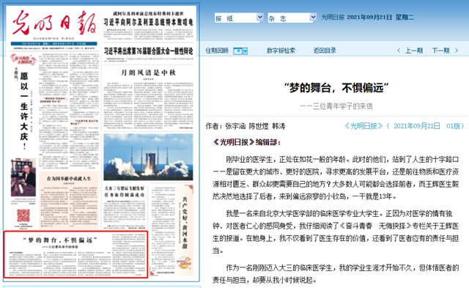This screenshot has width=469, height=288.
Task: Click the red 奋斗青春 column badge
Action: [x=23, y=60]
